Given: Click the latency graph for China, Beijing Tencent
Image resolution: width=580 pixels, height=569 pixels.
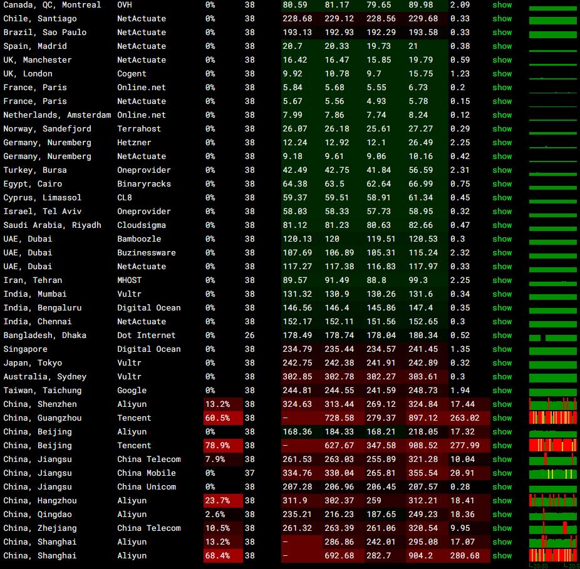Looking at the screenshot, I should [552, 446].
